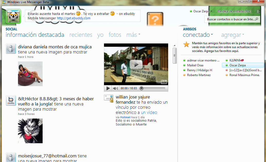Click 'Agrega tus favoritos aquí' text
This screenshot has height=162, width=266.
[221, 51]
